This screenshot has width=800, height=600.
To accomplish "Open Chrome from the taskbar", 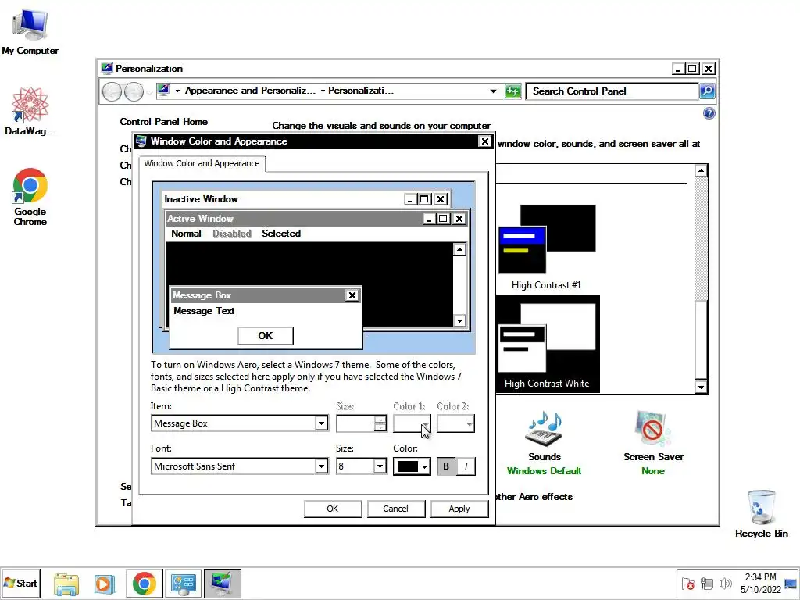I will (x=145, y=583).
